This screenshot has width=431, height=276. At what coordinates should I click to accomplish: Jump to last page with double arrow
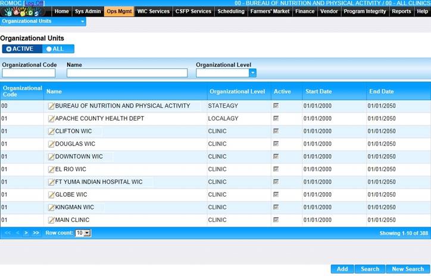click(x=36, y=233)
